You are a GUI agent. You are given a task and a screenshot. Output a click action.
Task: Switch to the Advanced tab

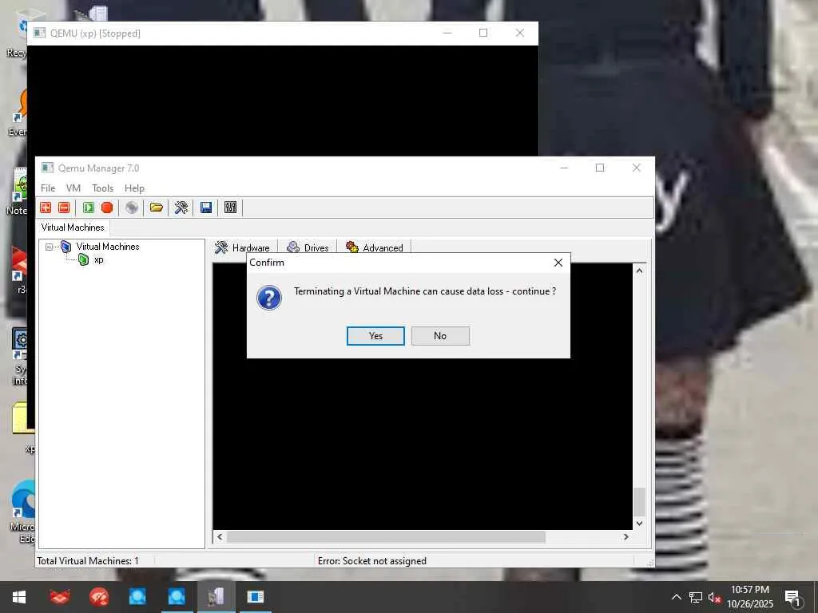point(375,247)
